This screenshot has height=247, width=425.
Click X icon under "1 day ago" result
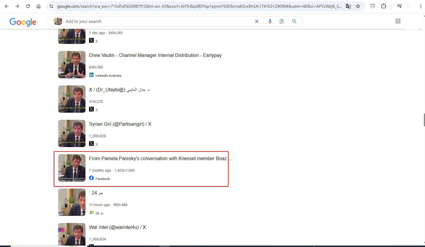coord(91,40)
